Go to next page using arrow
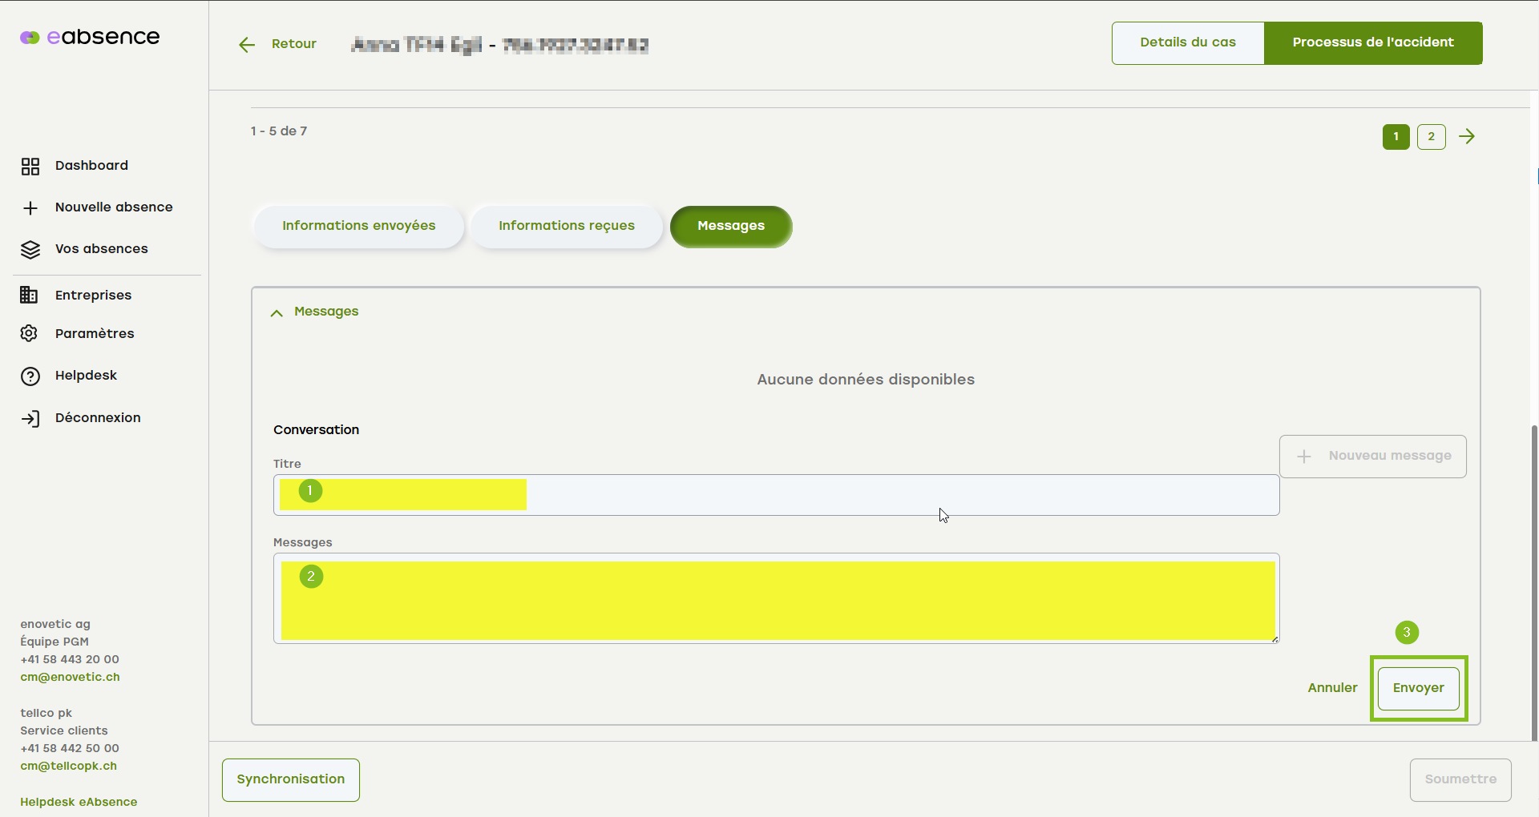Image resolution: width=1539 pixels, height=817 pixels. click(x=1467, y=137)
